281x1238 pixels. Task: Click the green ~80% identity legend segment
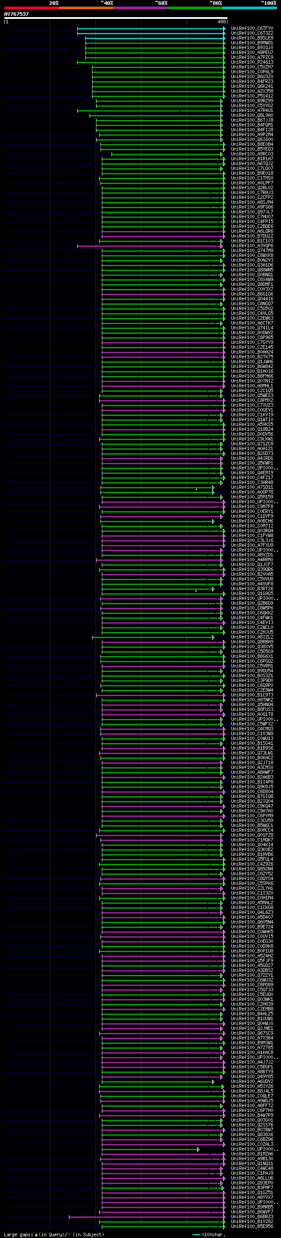tap(195, 8)
